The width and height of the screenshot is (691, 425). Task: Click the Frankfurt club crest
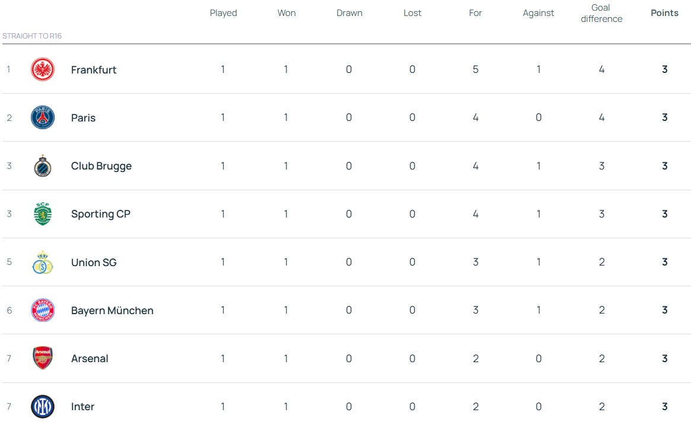pos(43,69)
